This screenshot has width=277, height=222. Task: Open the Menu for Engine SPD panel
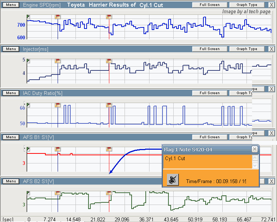[x=11, y=5]
